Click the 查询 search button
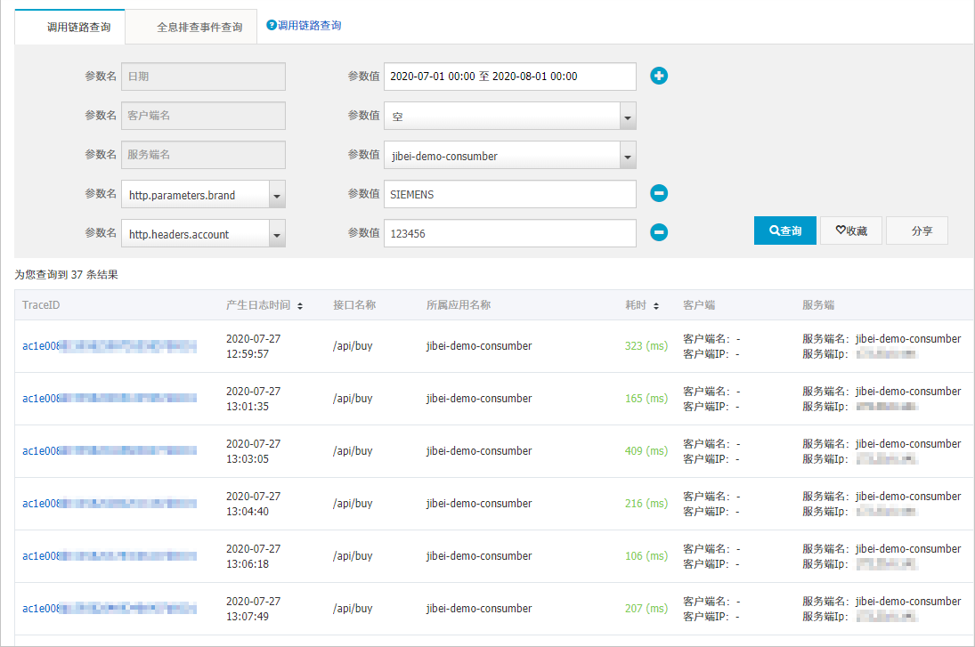The height and width of the screenshot is (647, 975). (784, 230)
